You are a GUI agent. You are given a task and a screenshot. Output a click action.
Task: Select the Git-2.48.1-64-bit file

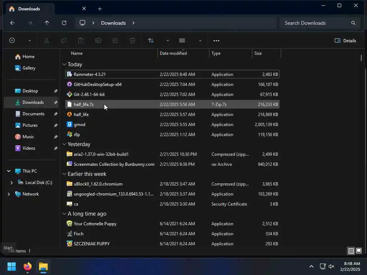pyautogui.click(x=172, y=95)
